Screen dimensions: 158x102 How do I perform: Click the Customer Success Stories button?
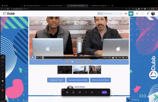click(78, 80)
